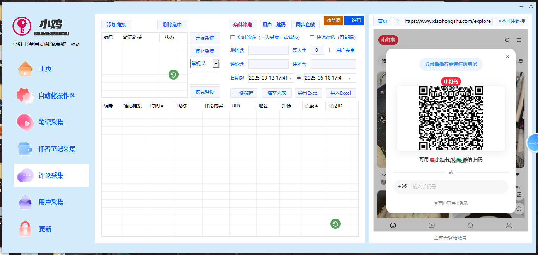Screen dimensions: 538x255
Task: Expand the 常规采 collection mode dropdown
Action: tap(216, 64)
